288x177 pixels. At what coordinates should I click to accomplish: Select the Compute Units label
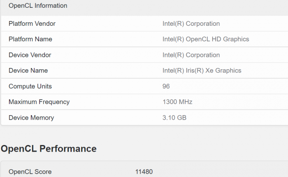pyautogui.click(x=30, y=86)
